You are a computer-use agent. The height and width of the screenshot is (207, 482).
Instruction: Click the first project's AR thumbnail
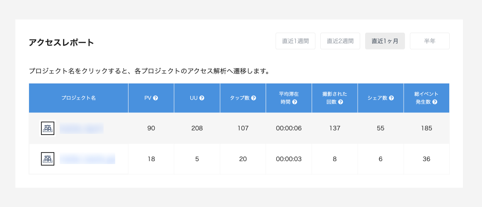48,128
